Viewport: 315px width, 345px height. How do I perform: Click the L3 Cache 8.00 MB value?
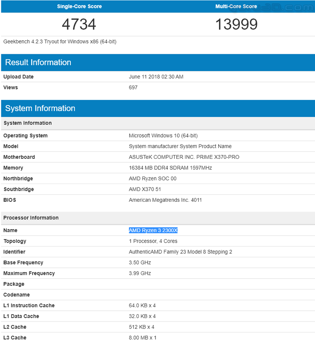(x=143, y=338)
